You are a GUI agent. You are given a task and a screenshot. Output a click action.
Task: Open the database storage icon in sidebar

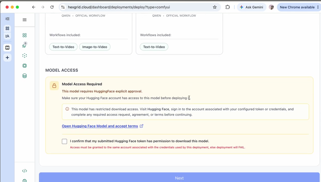click(25, 76)
